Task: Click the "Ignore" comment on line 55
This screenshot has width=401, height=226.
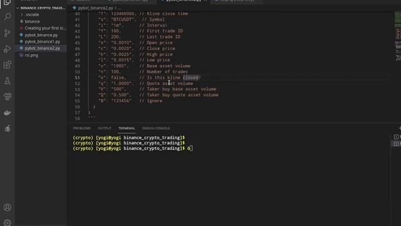Action: click(151, 101)
